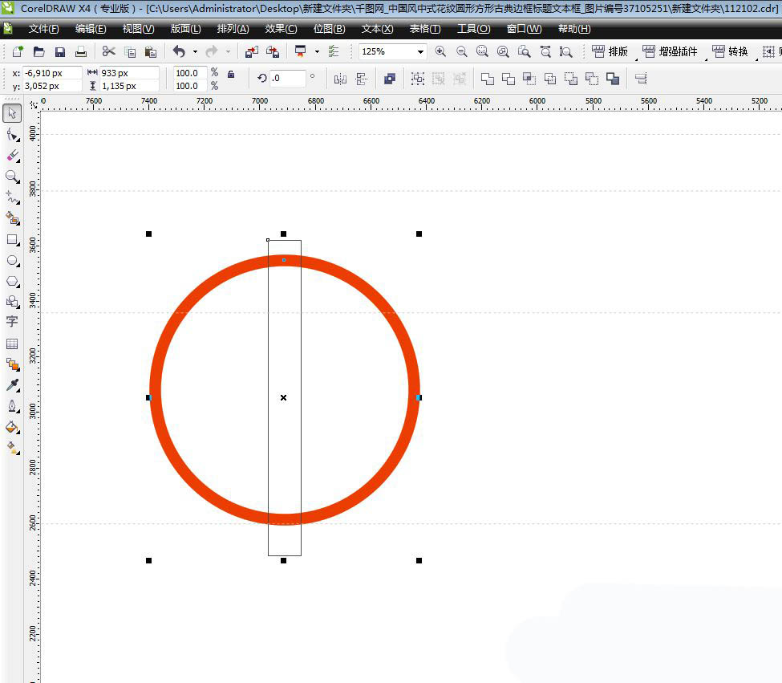Select the Table tool
Viewport: 782px width, 683px height.
tap(12, 344)
